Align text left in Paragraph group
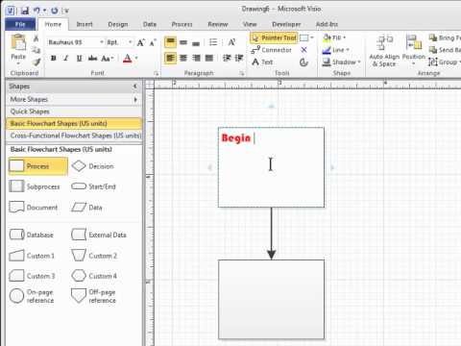The image size is (461, 346). point(170,58)
